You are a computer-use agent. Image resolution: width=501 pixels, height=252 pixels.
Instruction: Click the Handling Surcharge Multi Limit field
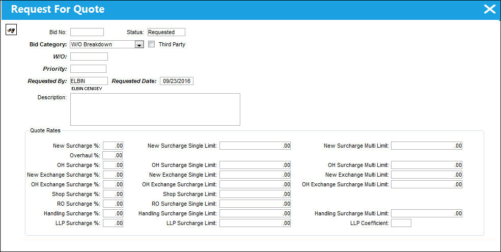coord(427,213)
